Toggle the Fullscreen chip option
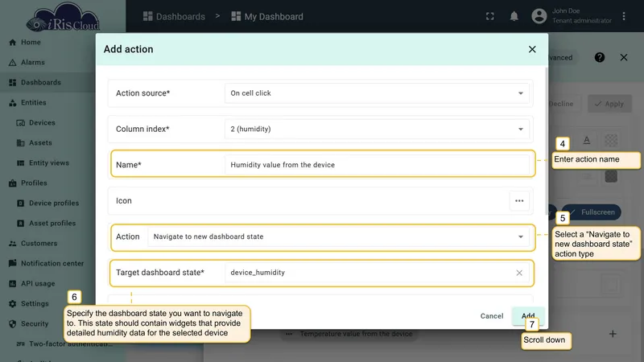Viewport: 644px width, 362px height. pyautogui.click(x=592, y=212)
